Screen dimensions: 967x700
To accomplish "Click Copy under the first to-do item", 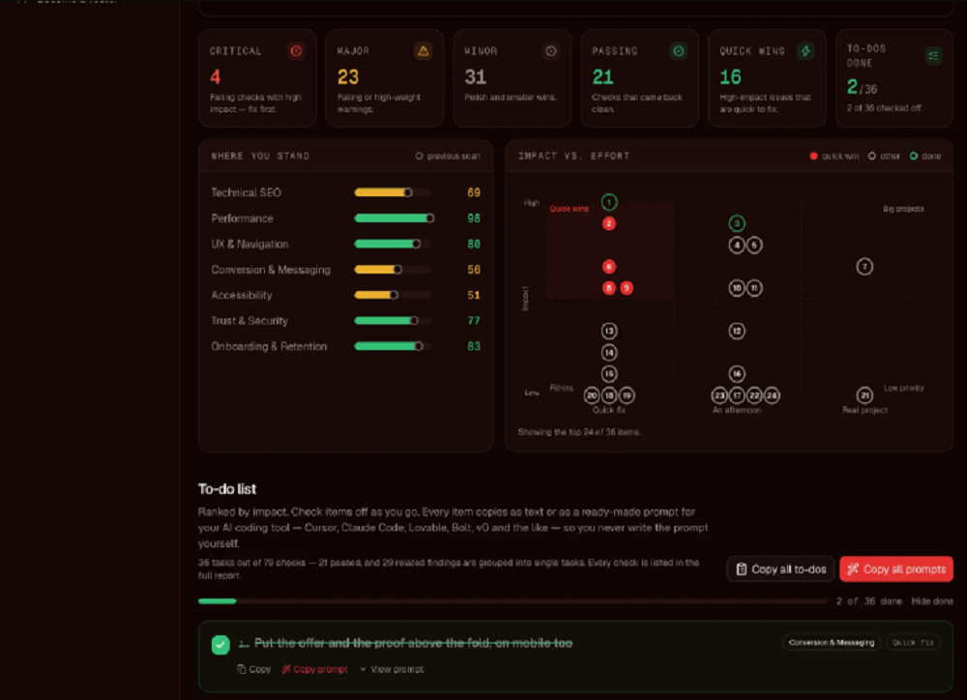I will click(254, 669).
